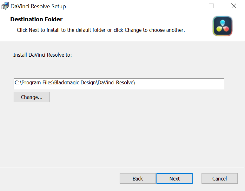This screenshot has width=245, height=191.
Task: Click the 'Destination Folder' heading
Action: click(x=36, y=19)
